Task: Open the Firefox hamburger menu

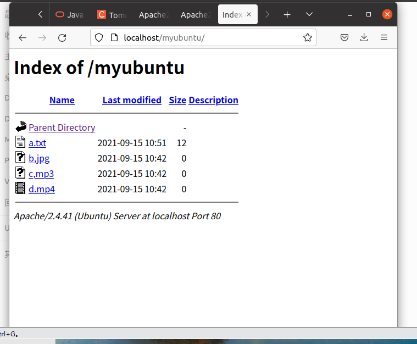Action: pos(383,37)
